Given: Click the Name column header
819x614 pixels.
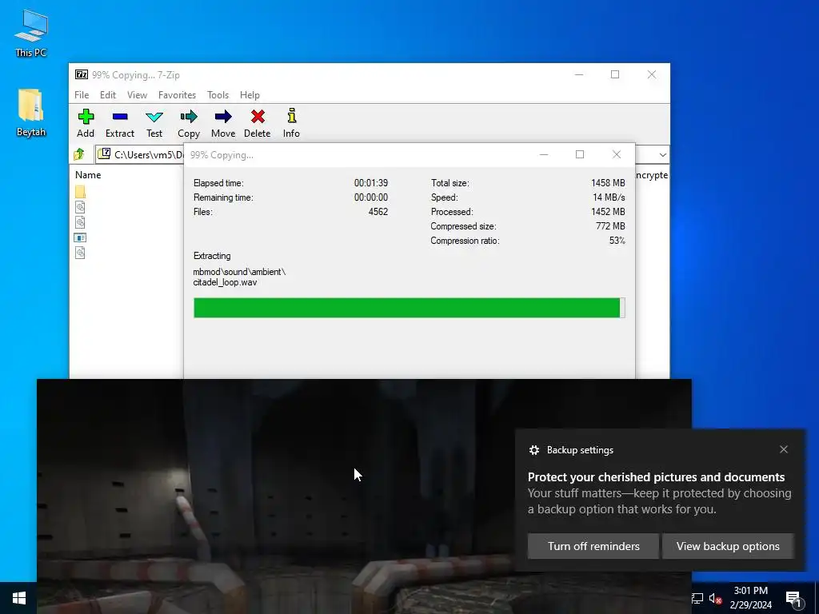Looking at the screenshot, I should 88,175.
